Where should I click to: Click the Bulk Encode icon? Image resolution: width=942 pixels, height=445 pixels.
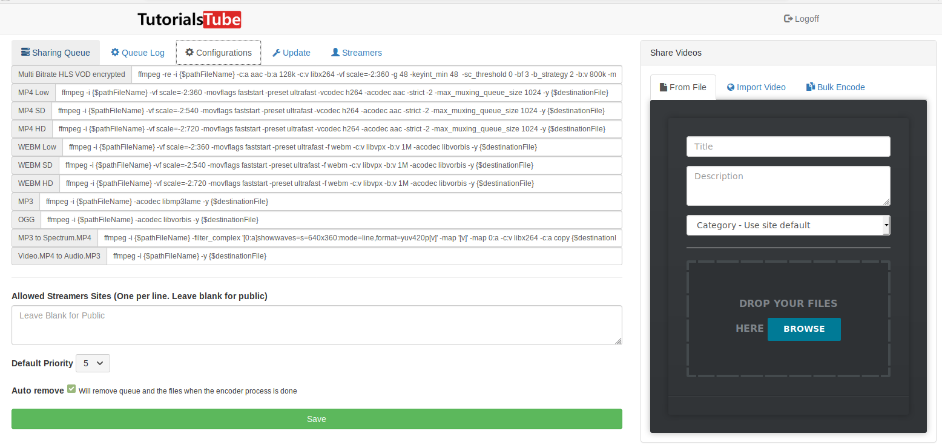tap(810, 87)
